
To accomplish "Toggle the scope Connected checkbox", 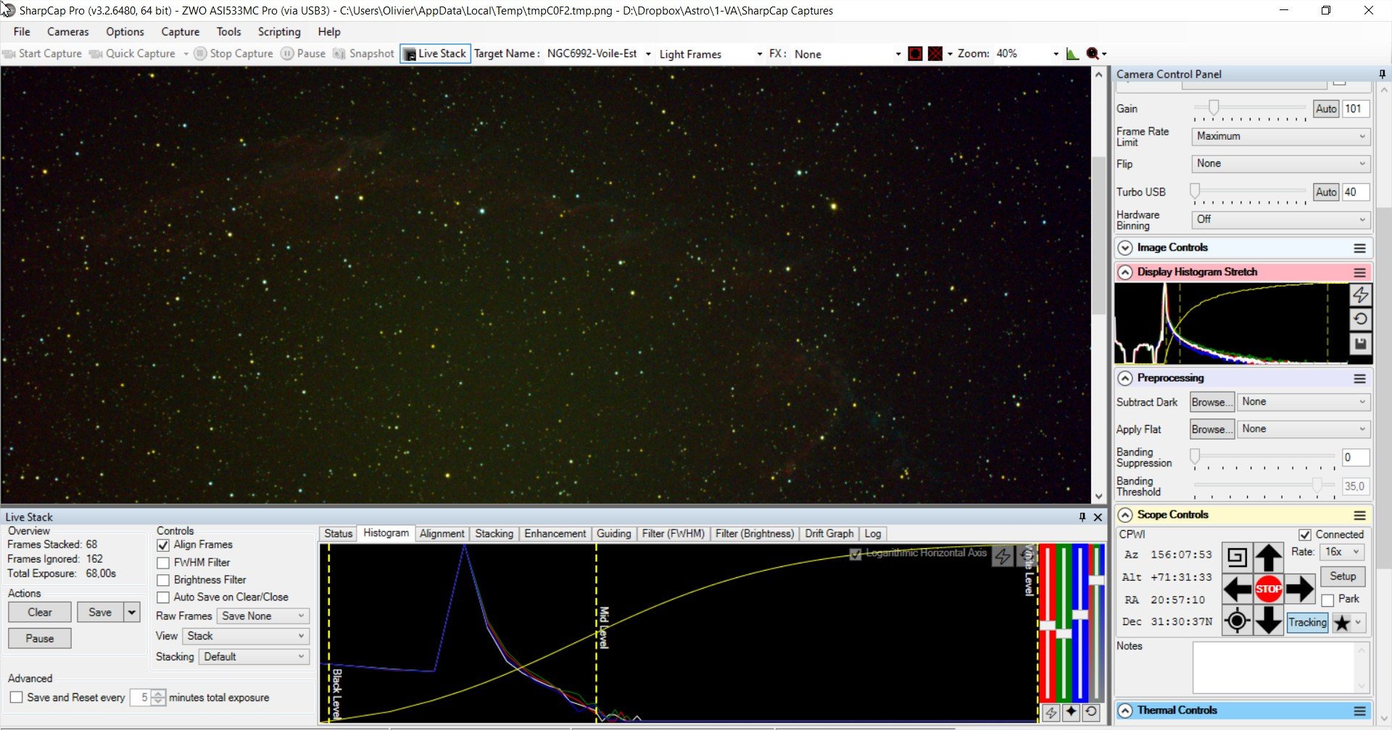I will pyautogui.click(x=1305, y=534).
